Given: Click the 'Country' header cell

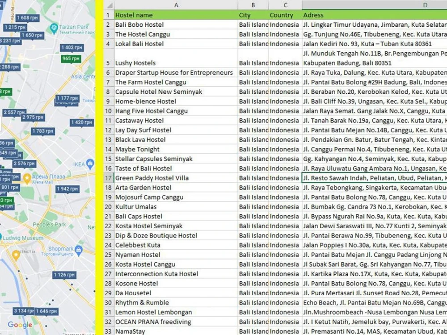Looking at the screenshot, I should (x=285, y=15).
